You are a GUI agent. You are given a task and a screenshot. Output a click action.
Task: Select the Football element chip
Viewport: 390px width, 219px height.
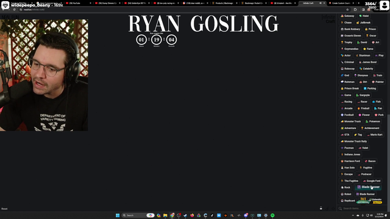(347, 115)
